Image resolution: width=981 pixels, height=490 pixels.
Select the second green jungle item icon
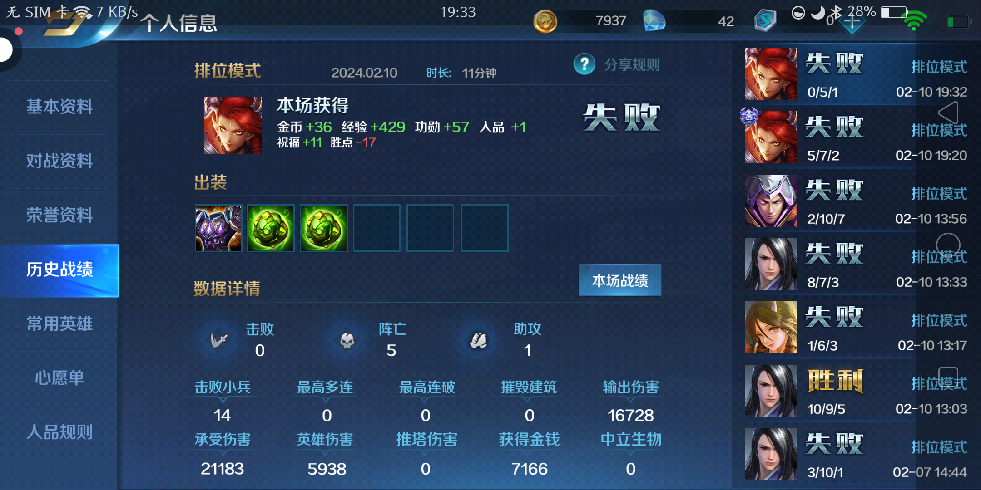click(x=324, y=228)
